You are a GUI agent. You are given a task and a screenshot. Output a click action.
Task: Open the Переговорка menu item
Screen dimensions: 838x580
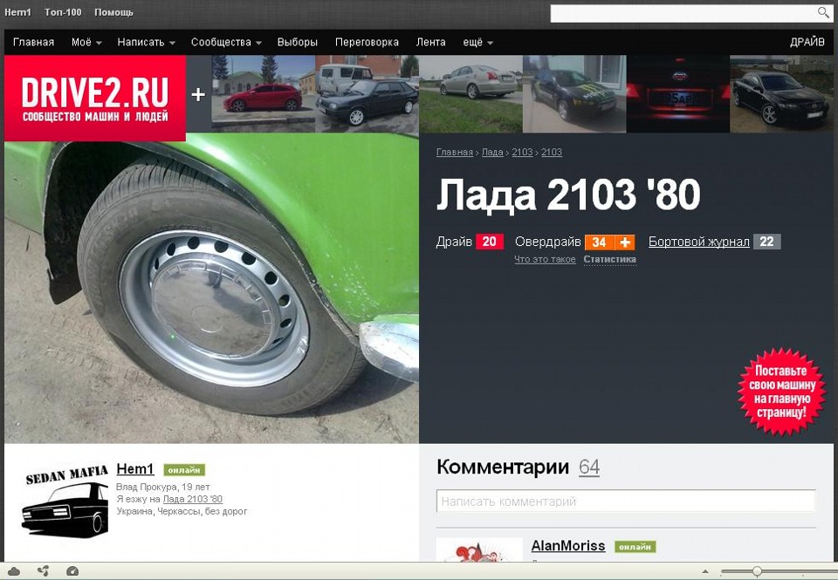point(367,42)
